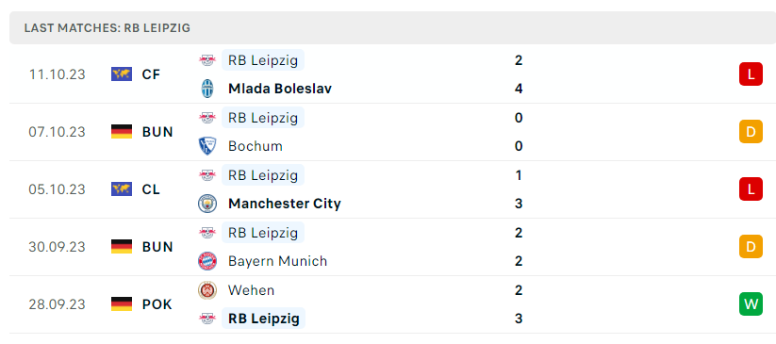Open the Mlada Boleslav team link
This screenshot has height=344, width=776.
point(280,89)
